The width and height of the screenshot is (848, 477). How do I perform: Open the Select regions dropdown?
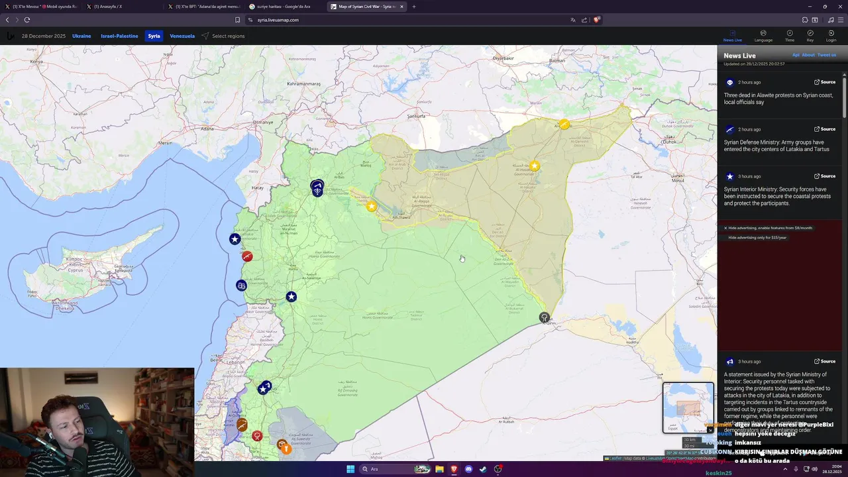(223, 36)
